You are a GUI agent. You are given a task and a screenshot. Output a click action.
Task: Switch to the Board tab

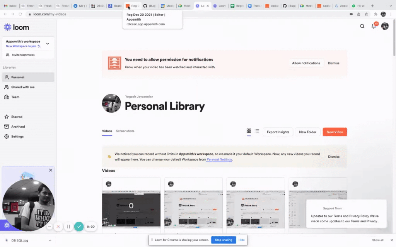(x=115, y=6)
